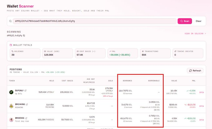The height and width of the screenshot is (129, 212).
Task: Copy the scanned wallet address icon
Action: coord(24,36)
